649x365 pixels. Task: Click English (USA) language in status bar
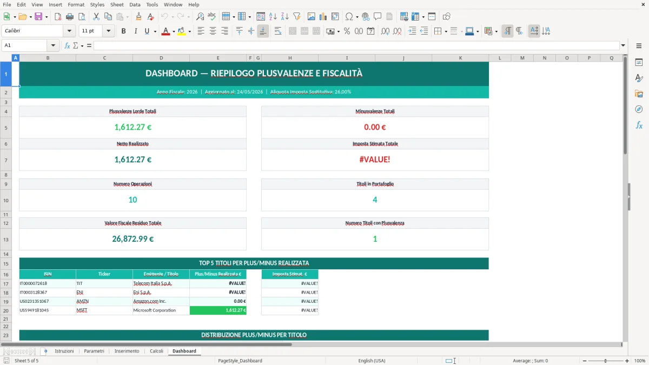(372, 361)
